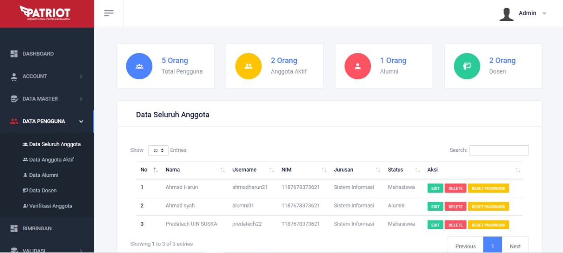Click the PATRIOT logo in the header
Screen dimensions: 563x253
(x=45, y=13)
